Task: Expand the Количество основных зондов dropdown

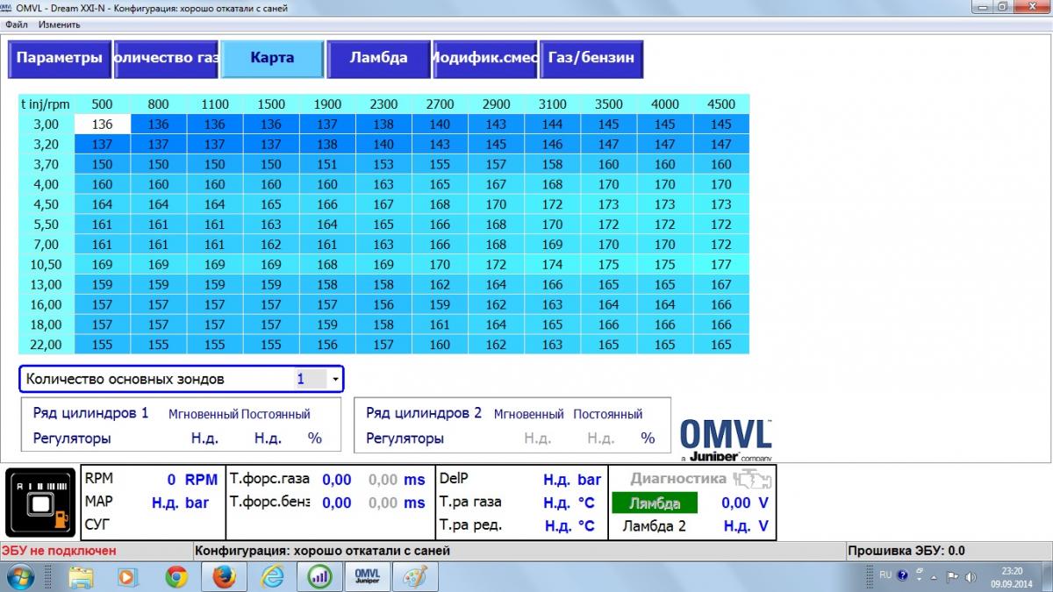Action: [334, 380]
